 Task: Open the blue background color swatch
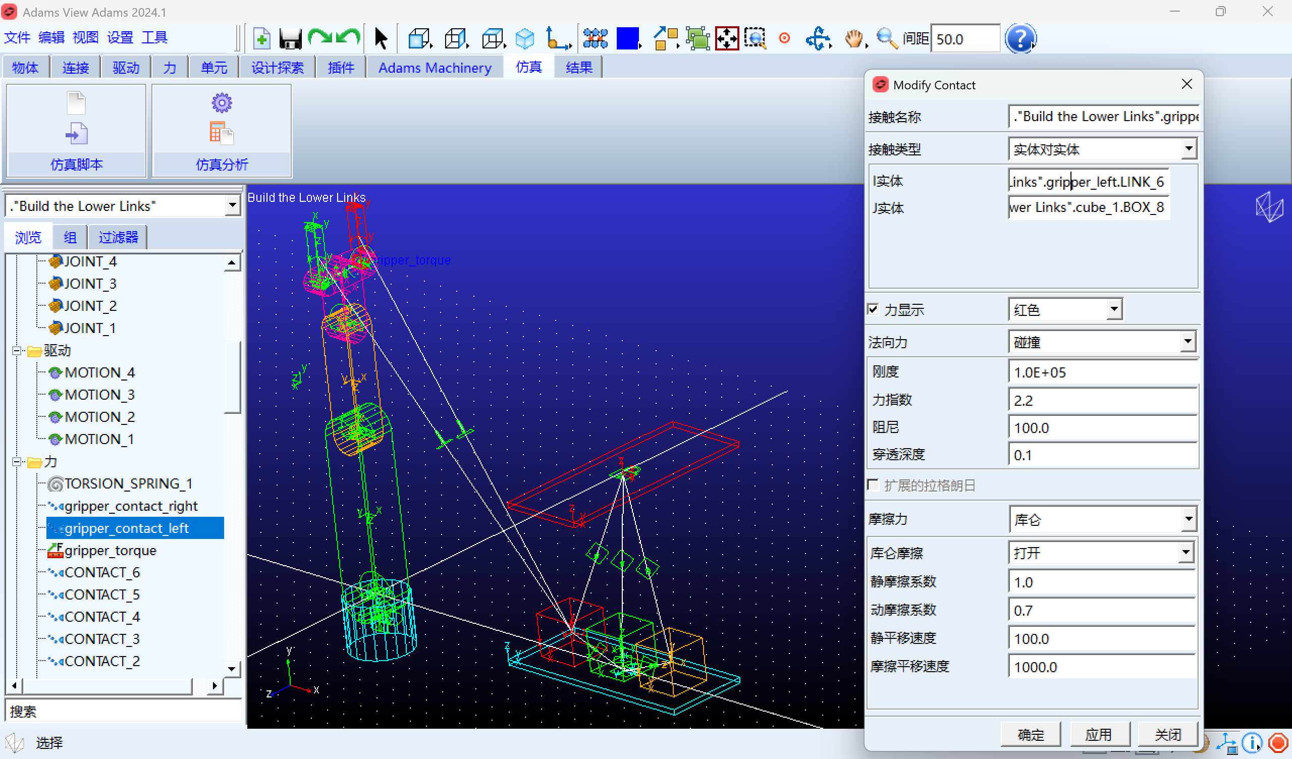coord(627,38)
